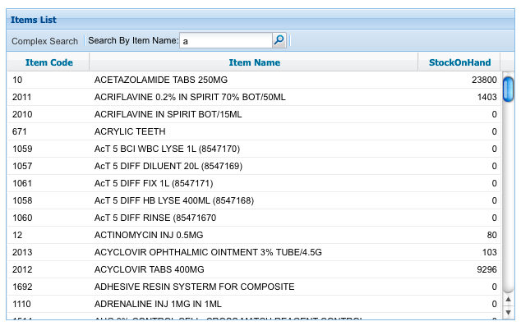Sort by Item Code column header
The height and width of the screenshot is (326, 521).
pos(48,62)
